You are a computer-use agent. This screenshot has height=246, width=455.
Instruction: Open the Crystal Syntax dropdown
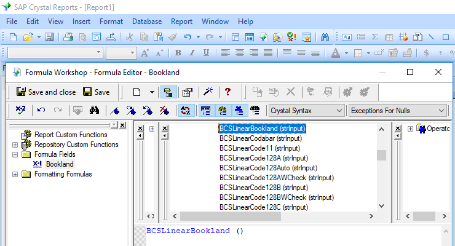click(307, 111)
